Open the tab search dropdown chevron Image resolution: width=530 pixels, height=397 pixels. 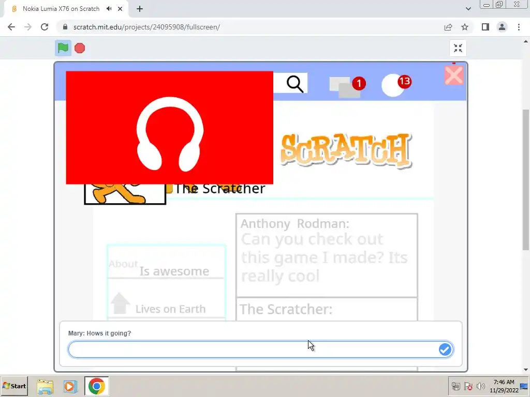pos(468,9)
